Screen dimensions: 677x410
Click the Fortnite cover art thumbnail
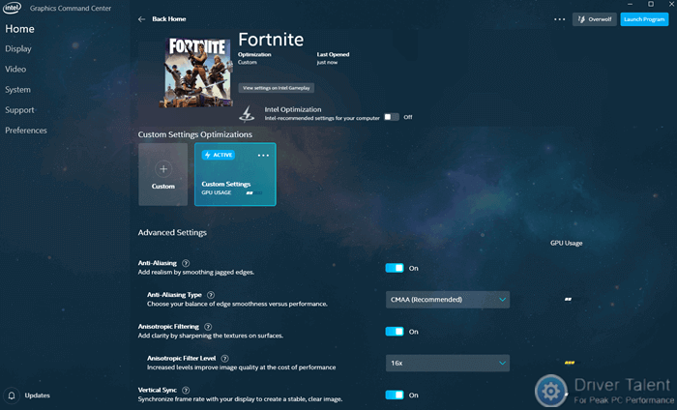point(195,73)
